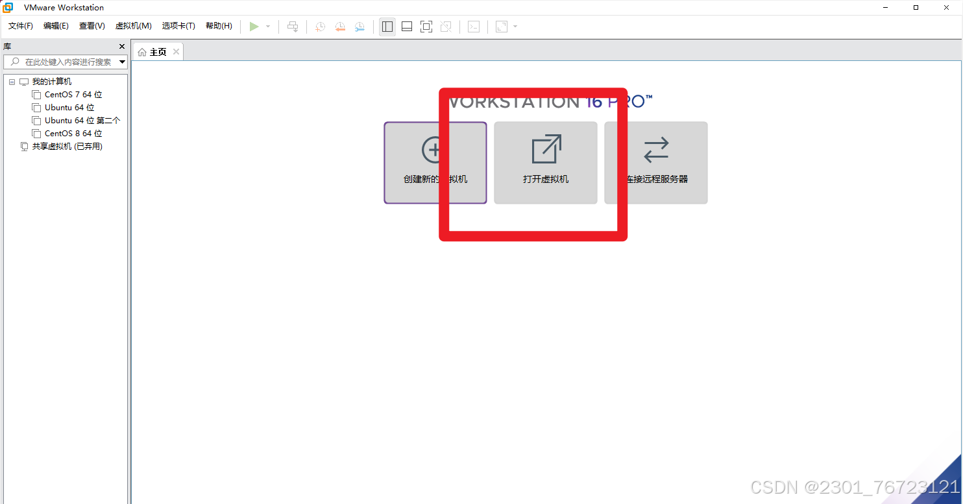Maximize the VMware Workstation window
The height and width of the screenshot is (504, 963).
tap(916, 8)
